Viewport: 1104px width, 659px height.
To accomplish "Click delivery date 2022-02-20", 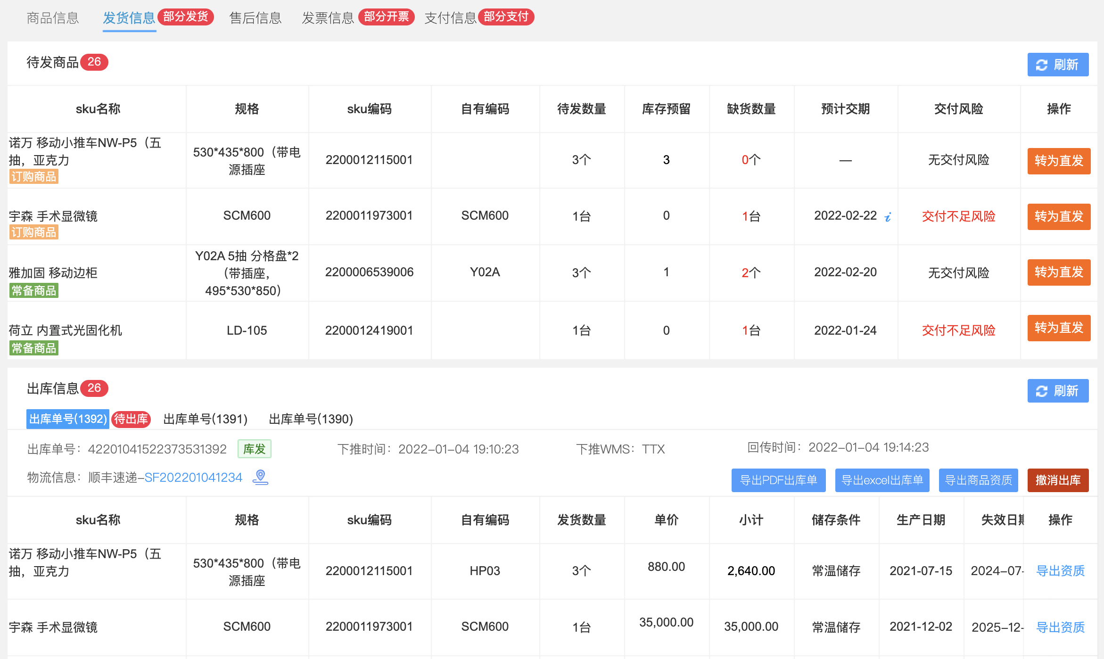I will point(846,272).
